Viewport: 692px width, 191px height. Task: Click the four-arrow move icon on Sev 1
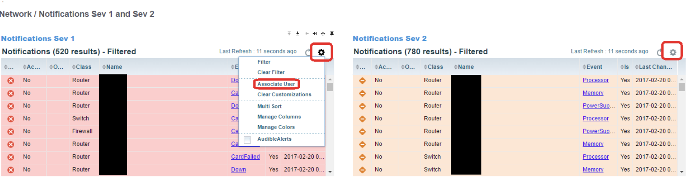click(323, 34)
